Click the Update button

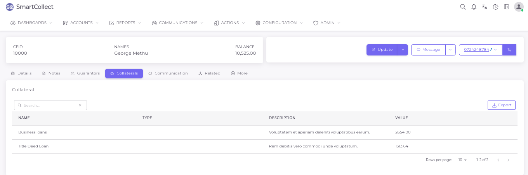pos(382,50)
